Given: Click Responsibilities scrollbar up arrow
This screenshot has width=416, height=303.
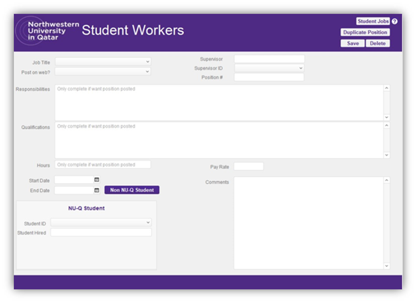Looking at the screenshot, I should 387,88.
